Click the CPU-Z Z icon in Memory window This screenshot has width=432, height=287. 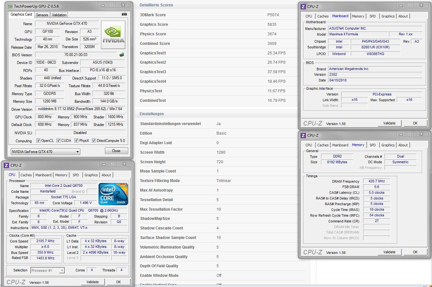click(x=303, y=135)
